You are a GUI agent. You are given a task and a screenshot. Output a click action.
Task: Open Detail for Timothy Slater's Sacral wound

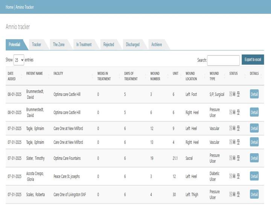pos(254,158)
